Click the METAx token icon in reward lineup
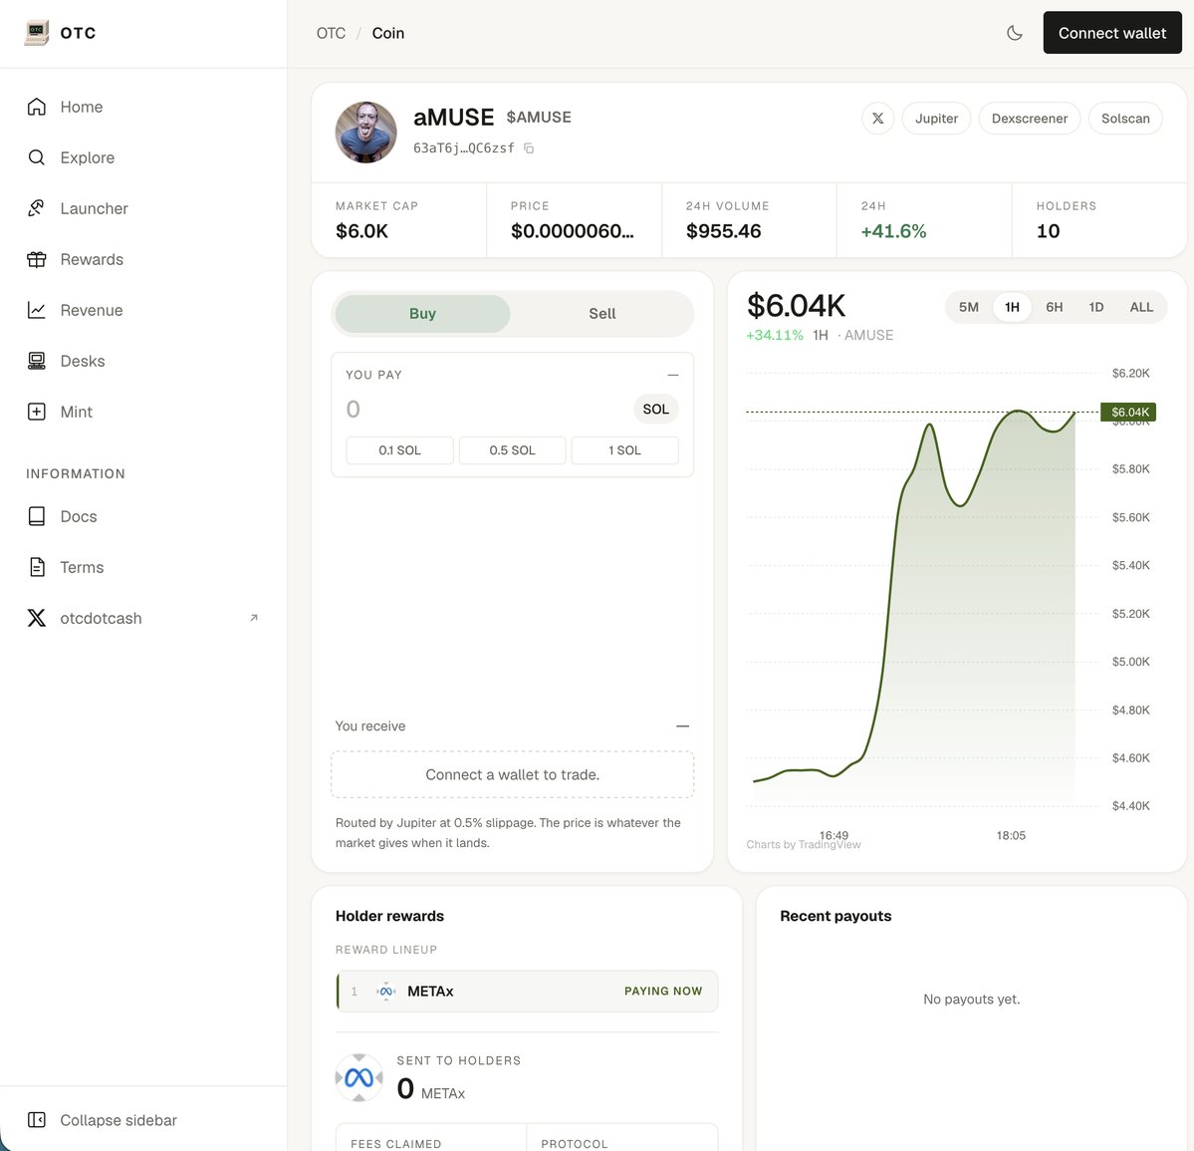1194x1151 pixels. [x=386, y=991]
